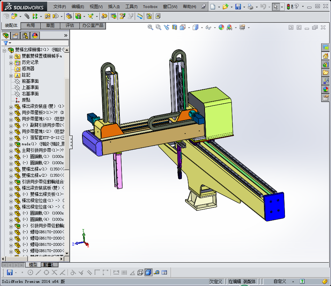Click the Zoom to Area icon
This screenshot has height=286, width=331.
coord(158,27)
